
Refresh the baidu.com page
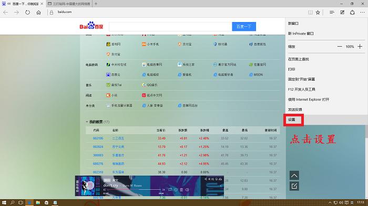click(27, 13)
